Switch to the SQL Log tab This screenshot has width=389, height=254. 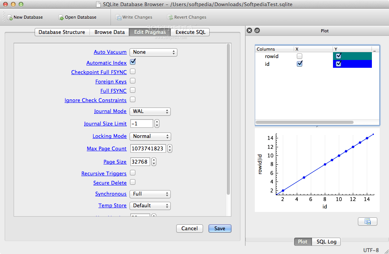pyautogui.click(x=326, y=242)
